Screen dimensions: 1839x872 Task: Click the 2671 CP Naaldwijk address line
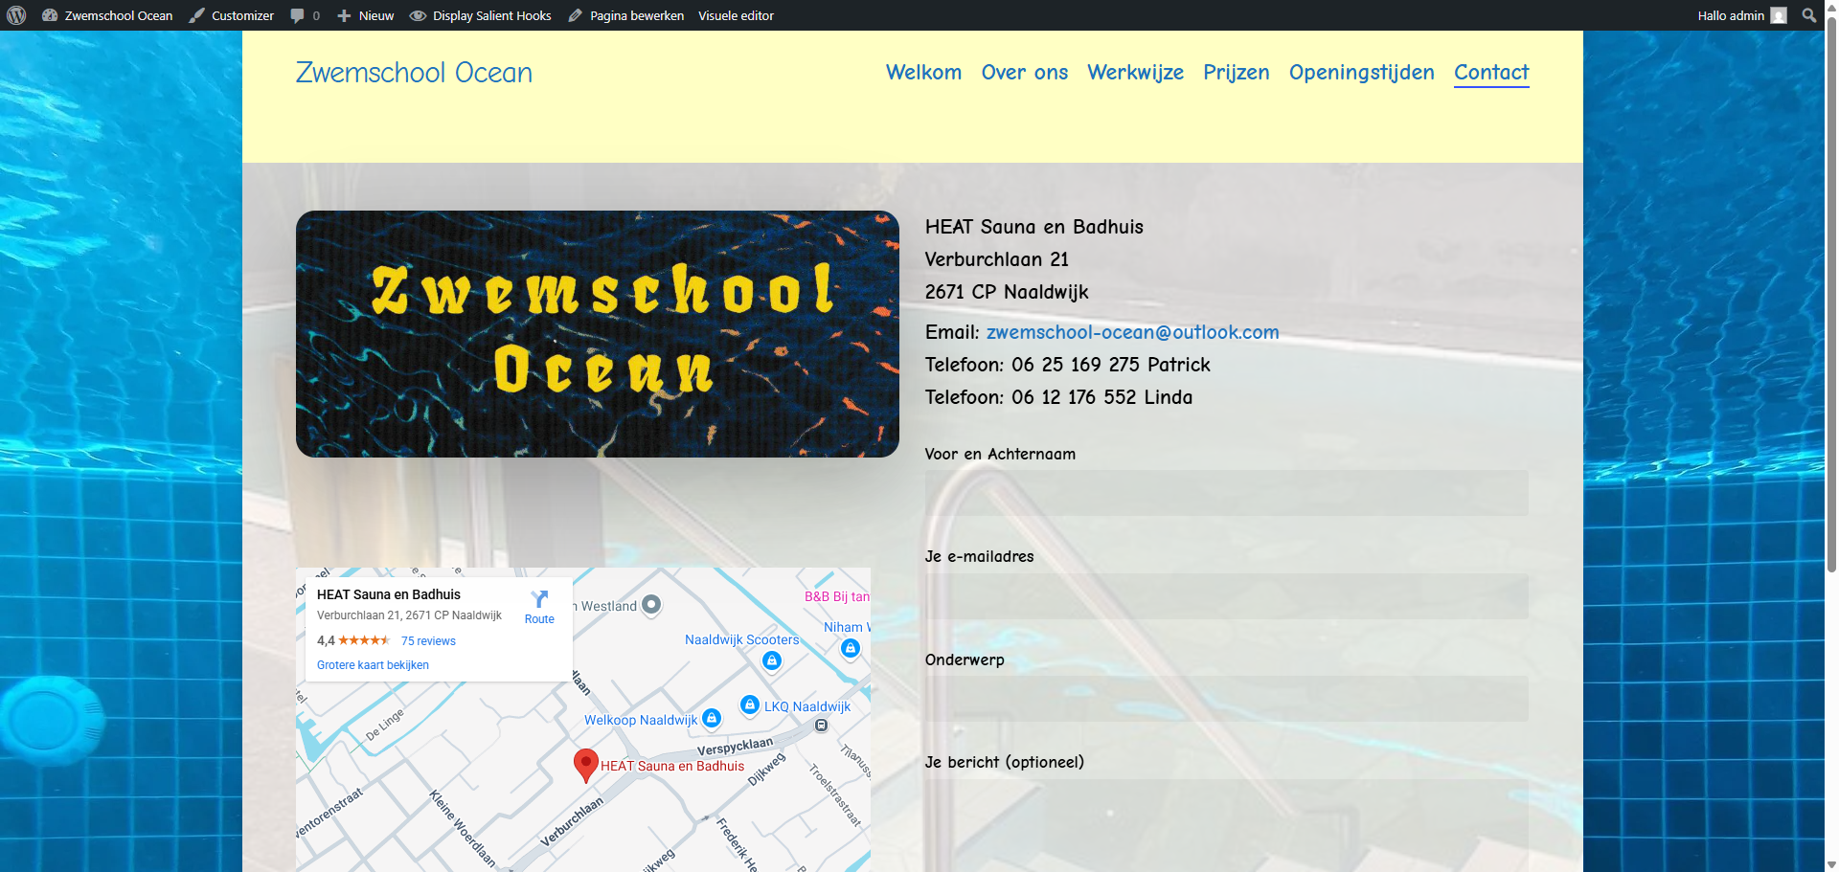pyautogui.click(x=1007, y=292)
